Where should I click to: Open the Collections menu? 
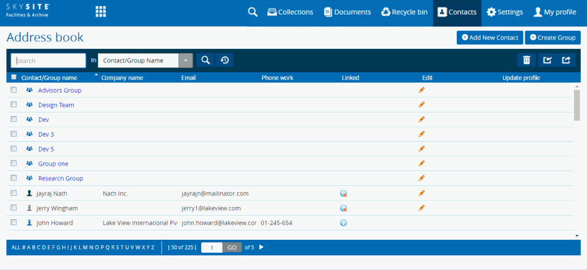tap(290, 12)
